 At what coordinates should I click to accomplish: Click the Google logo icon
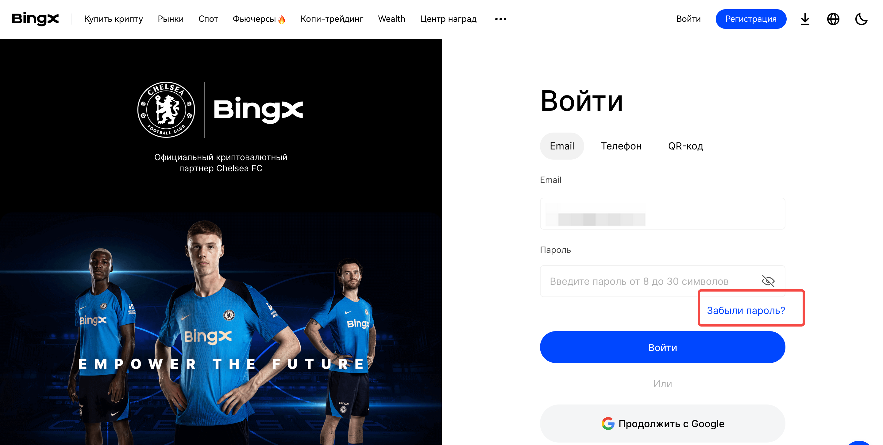(x=608, y=424)
